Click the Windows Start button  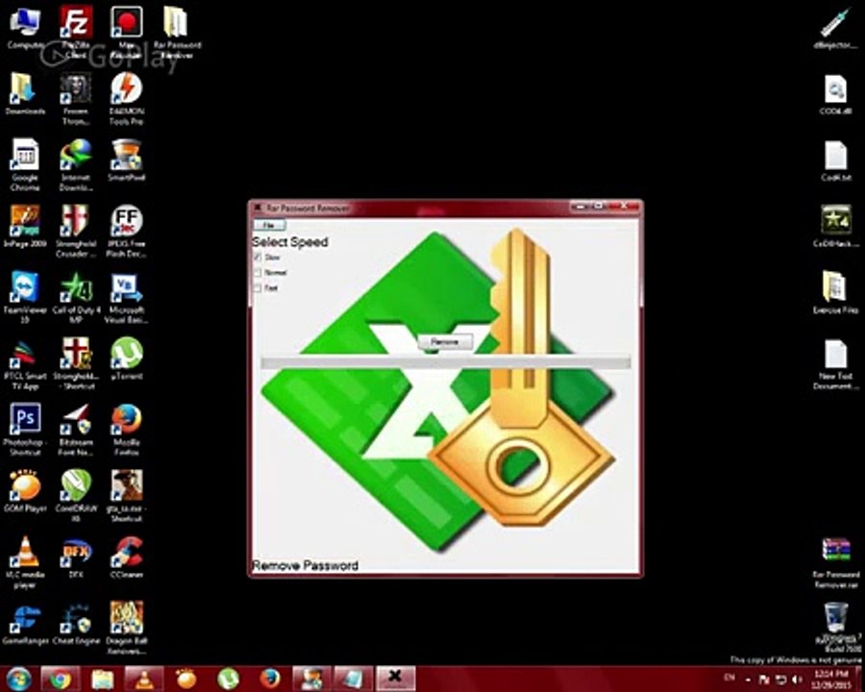click(x=18, y=679)
